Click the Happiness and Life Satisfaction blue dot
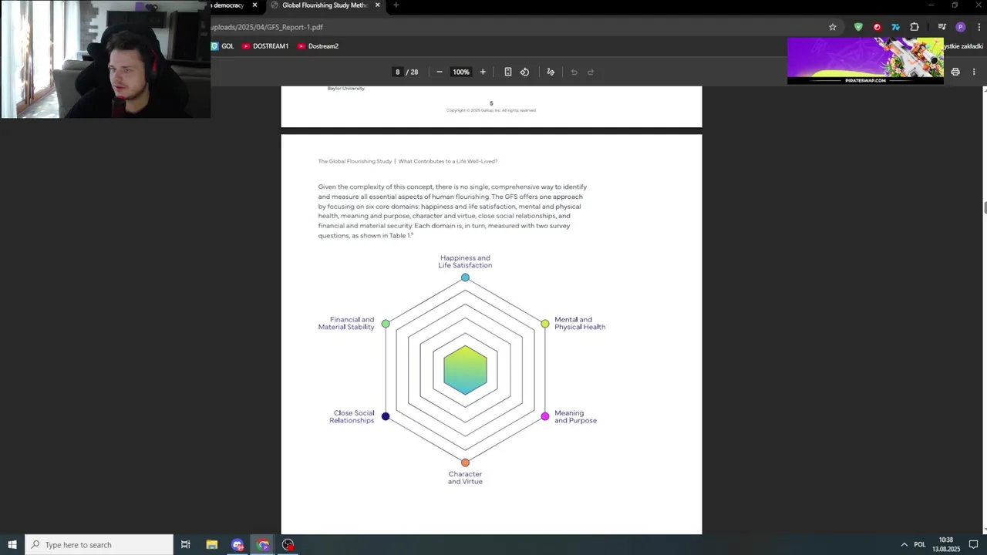The width and height of the screenshot is (987, 555). [465, 277]
